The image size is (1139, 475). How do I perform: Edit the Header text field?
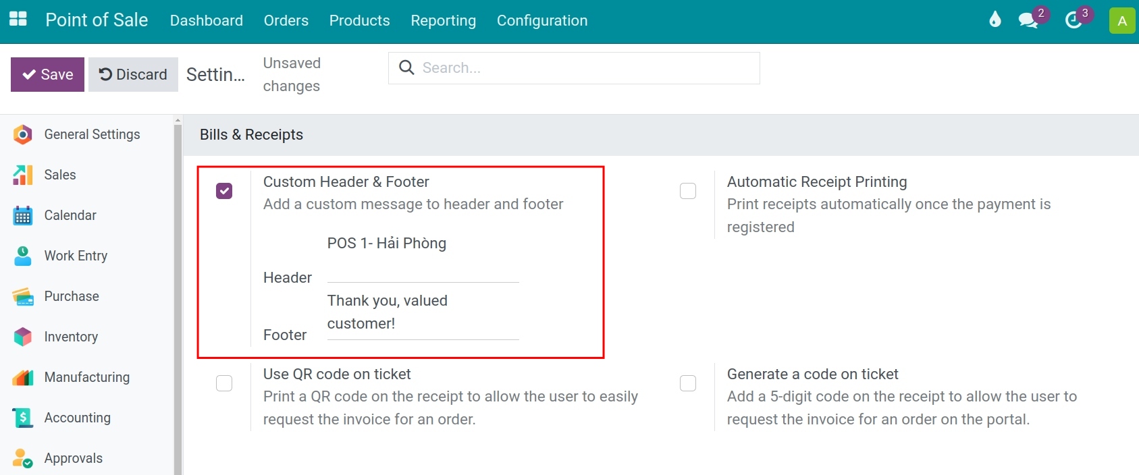point(423,257)
